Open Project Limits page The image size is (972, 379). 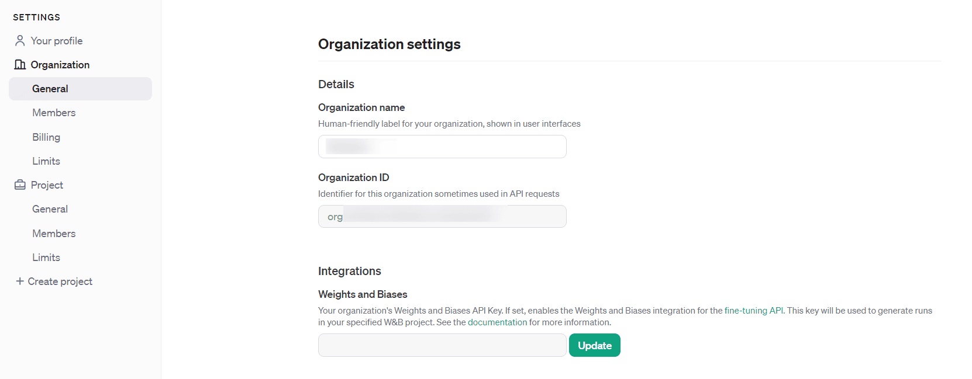[46, 258]
